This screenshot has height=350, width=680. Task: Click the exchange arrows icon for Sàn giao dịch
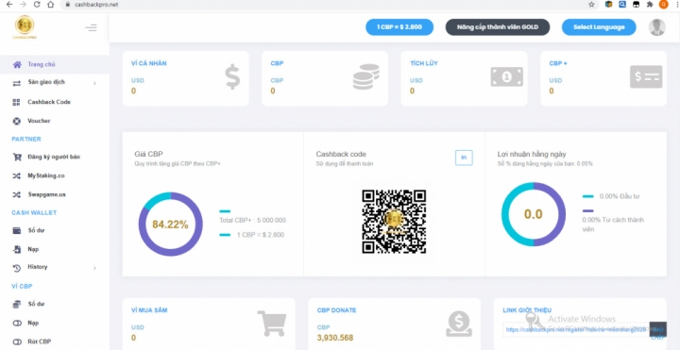pos(17,83)
